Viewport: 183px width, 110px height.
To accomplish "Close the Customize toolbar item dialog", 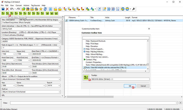I will pyautogui.click(x=149, y=29).
